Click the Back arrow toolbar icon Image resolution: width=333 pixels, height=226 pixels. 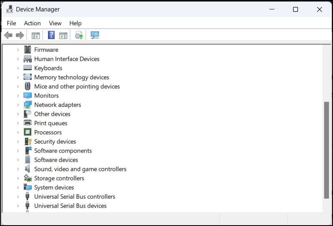[8, 35]
